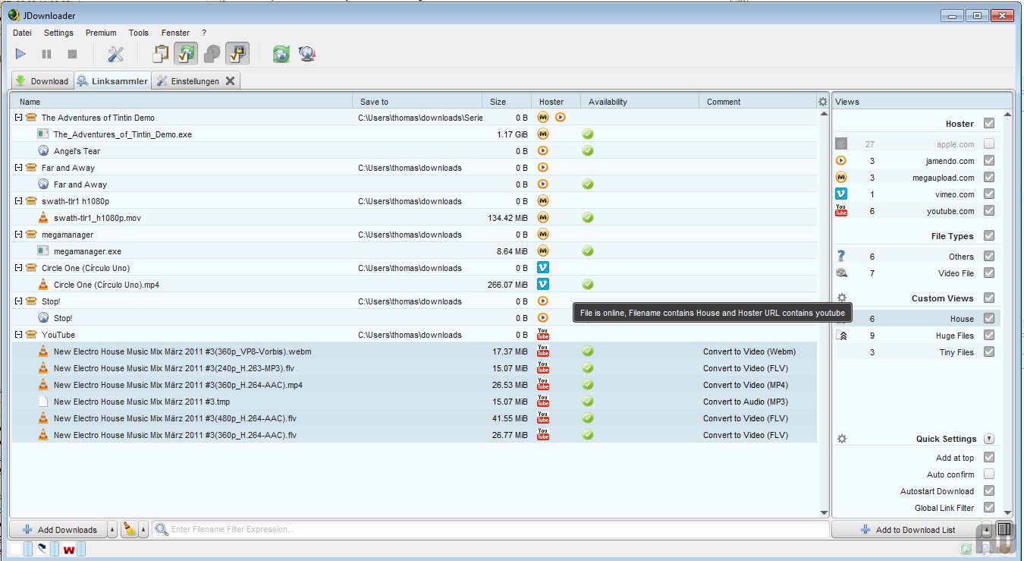Click the Add Downloads button
Image resolution: width=1024 pixels, height=561 pixels.
58,529
